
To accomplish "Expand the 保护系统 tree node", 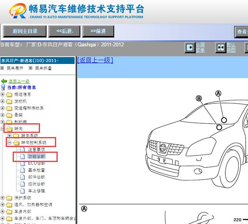I will click(x=2, y=198).
